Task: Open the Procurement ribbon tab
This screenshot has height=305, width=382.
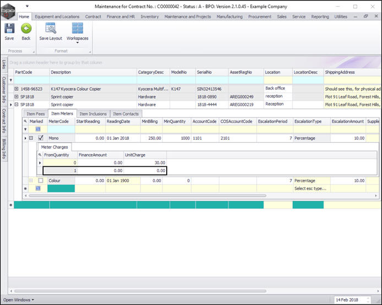Action: [x=260, y=17]
